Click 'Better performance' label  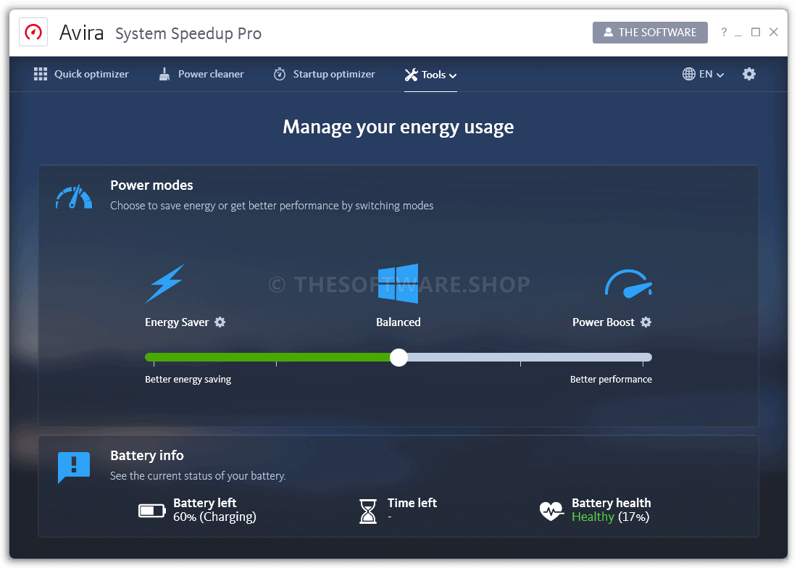(611, 380)
